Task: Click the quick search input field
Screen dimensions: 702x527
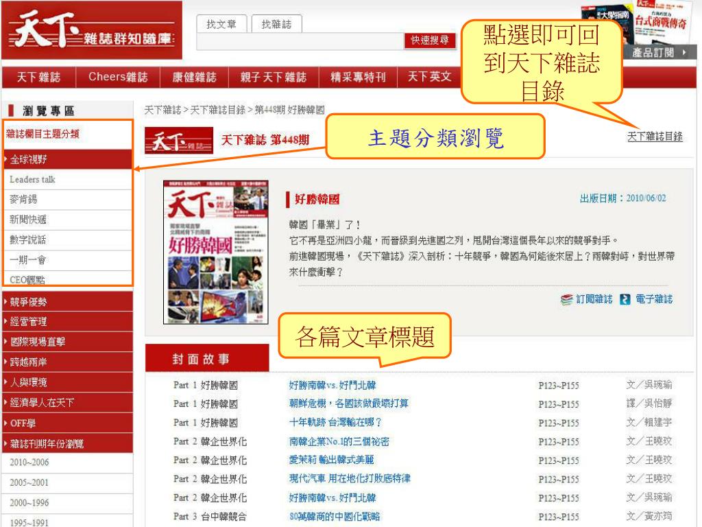Action: [300, 40]
